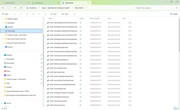Click the Status column header
Image resolution: width=180 pixels, height=110 pixels.
pyautogui.click(x=82, y=18)
